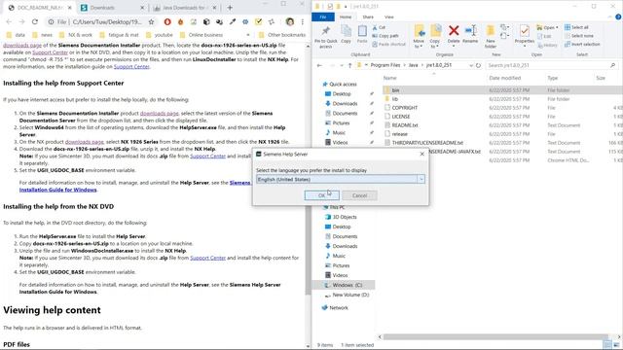Open the Open dropdown in ribbon

point(547,27)
